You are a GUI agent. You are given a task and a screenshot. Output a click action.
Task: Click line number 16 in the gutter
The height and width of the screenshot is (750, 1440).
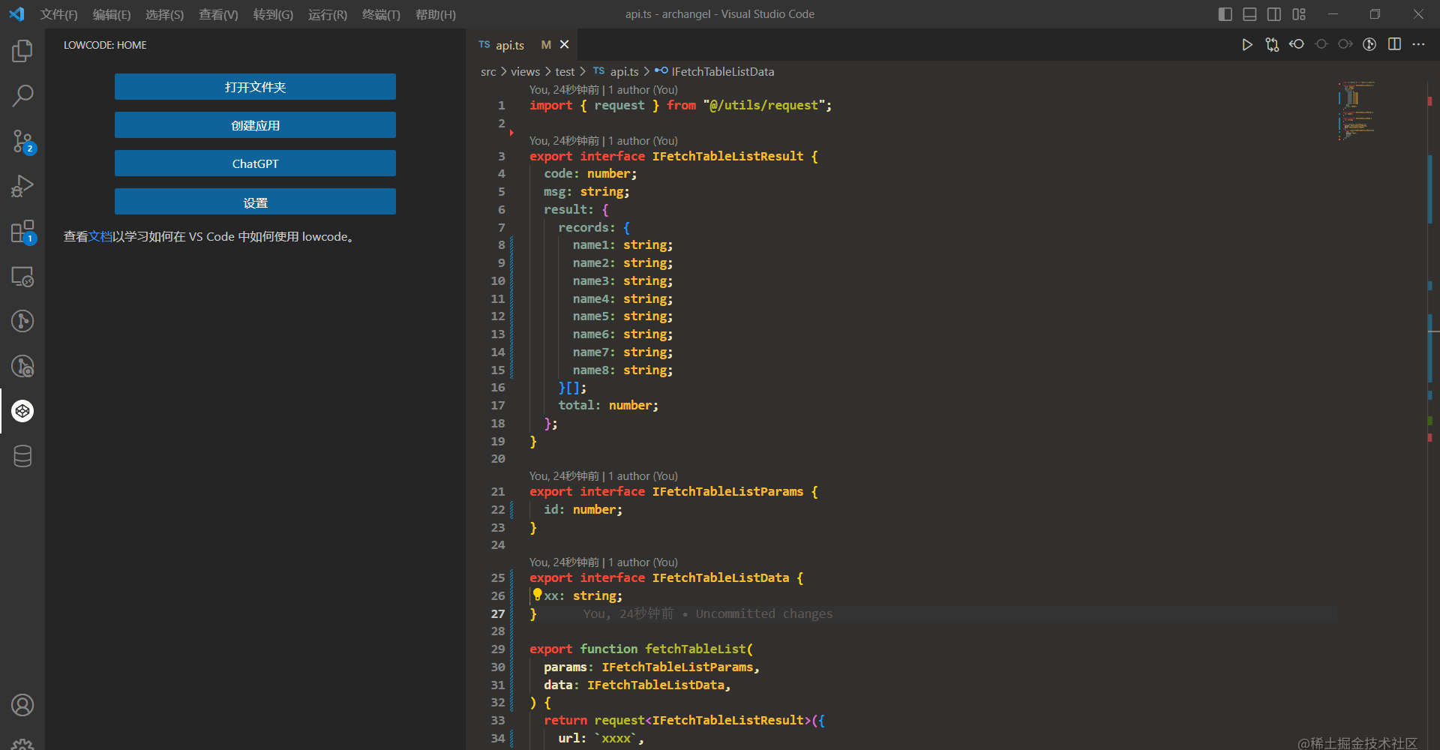[498, 388]
